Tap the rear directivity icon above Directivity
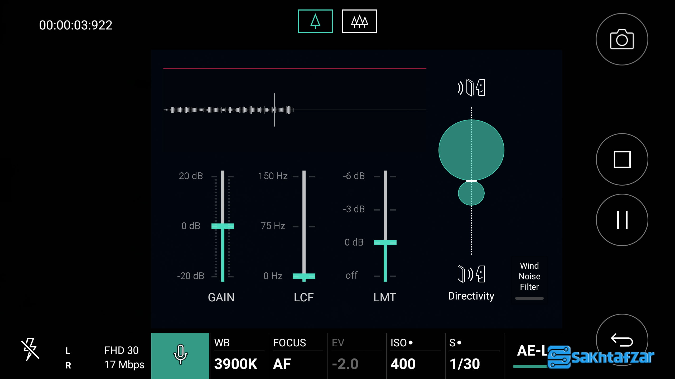Viewport: 675px width, 379px height. pyautogui.click(x=471, y=274)
